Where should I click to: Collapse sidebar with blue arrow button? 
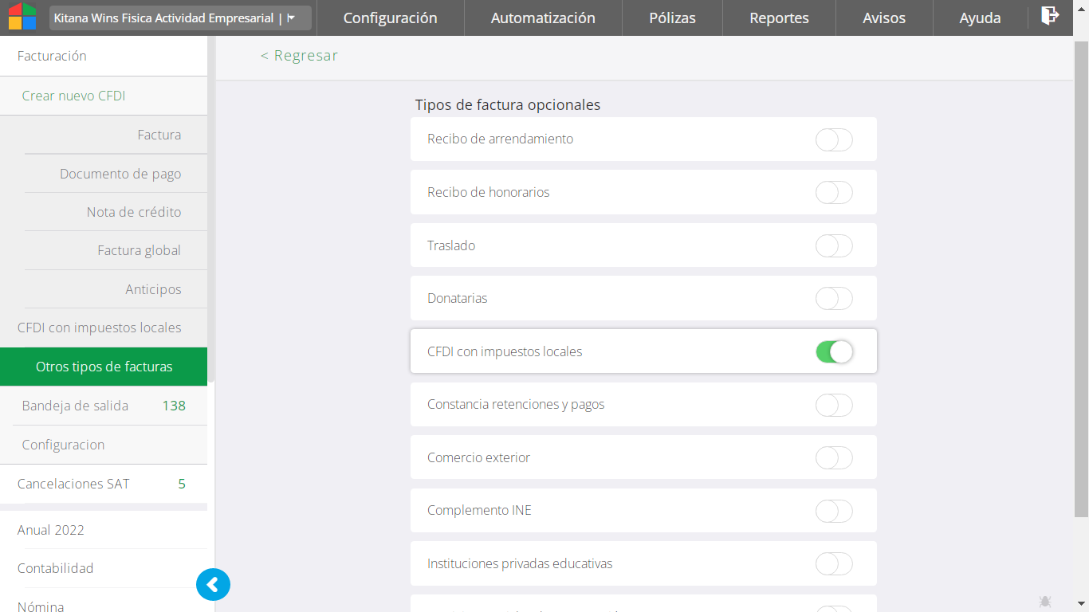(213, 585)
